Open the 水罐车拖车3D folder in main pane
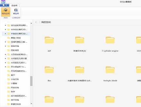Image resolution: width=141 pixels, height=107 pixels. click(80, 70)
